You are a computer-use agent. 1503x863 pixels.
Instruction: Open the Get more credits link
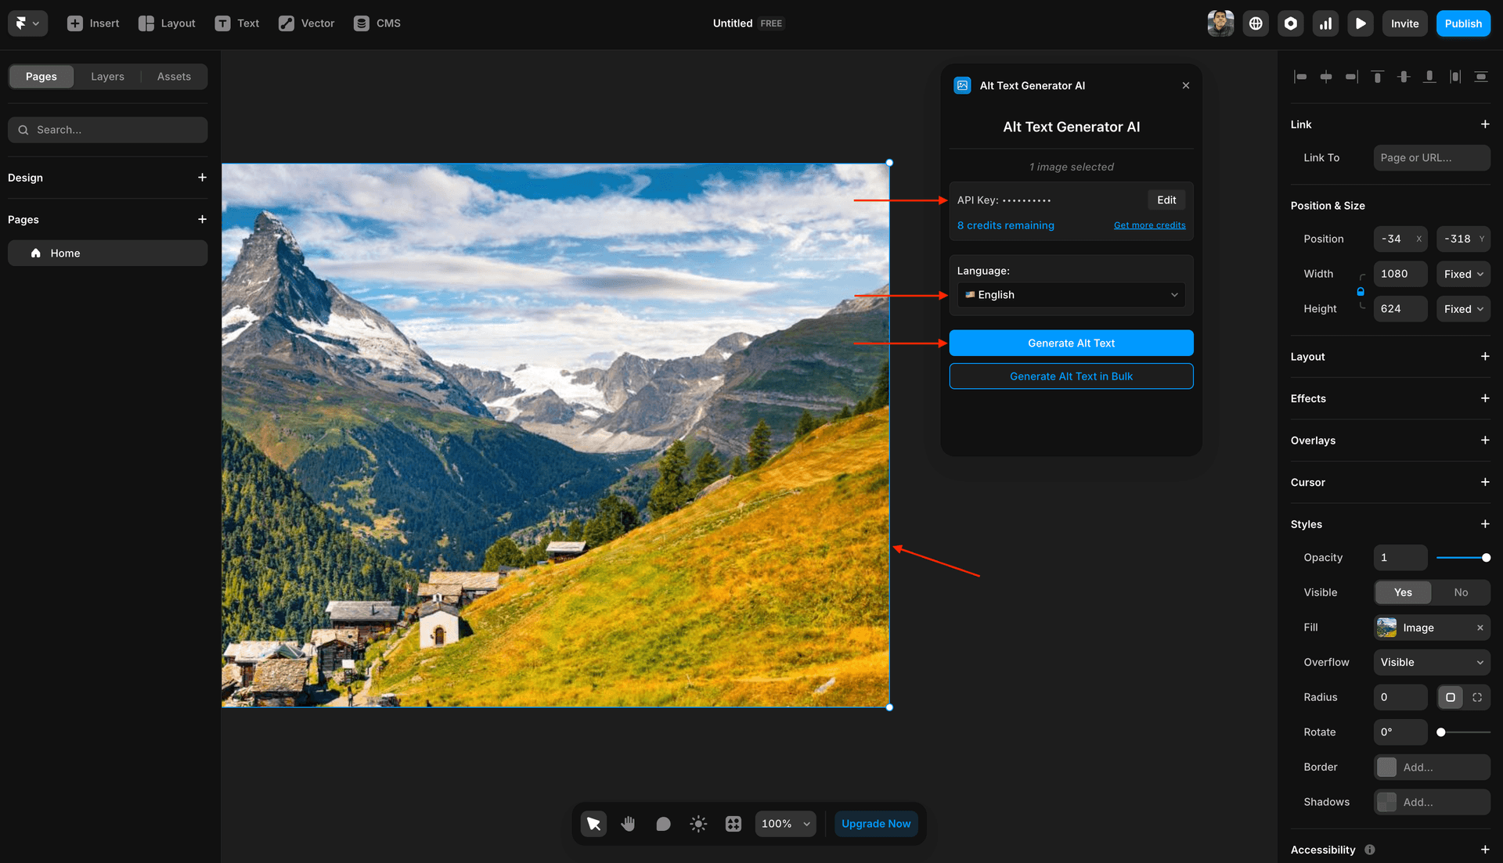1149,225
